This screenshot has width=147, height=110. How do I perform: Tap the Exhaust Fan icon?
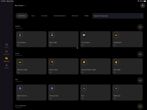52,88
